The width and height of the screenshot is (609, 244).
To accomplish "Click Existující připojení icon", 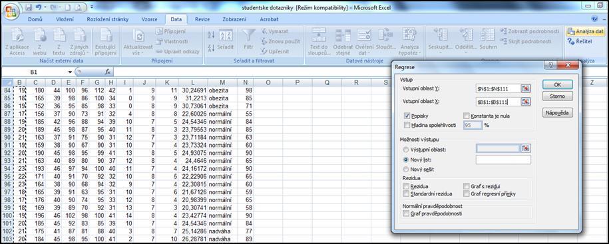I will click(106, 41).
